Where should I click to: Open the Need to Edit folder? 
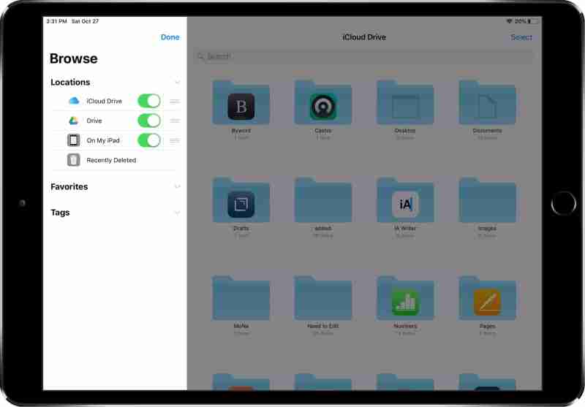pos(323,298)
